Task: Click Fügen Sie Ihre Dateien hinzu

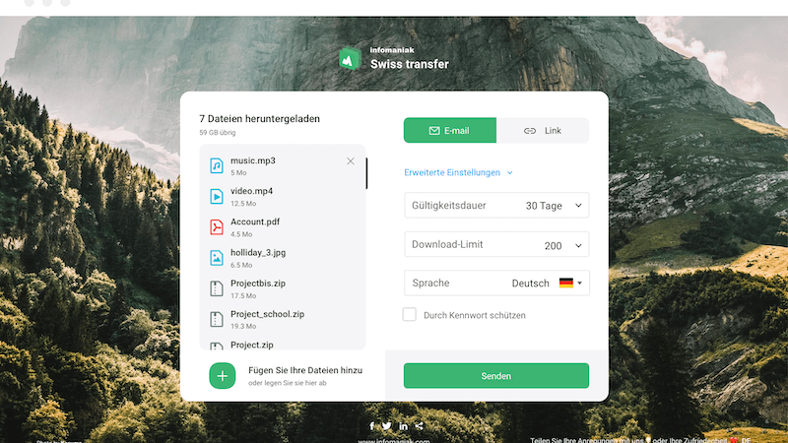Action: coord(305,370)
